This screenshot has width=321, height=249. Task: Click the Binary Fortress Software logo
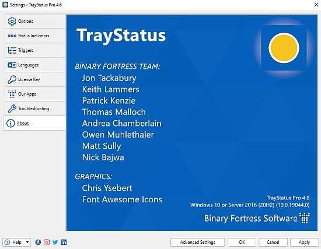click(257, 218)
